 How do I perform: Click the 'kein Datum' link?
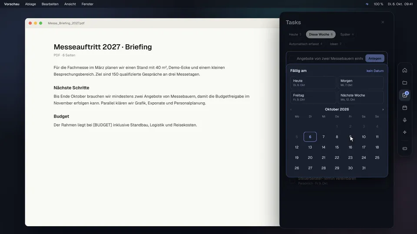(375, 71)
